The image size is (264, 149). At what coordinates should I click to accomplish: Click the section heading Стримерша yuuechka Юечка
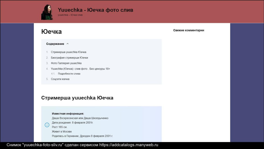coord(77,98)
